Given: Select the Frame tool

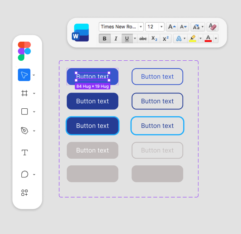Looking at the screenshot, I should pos(24,93).
